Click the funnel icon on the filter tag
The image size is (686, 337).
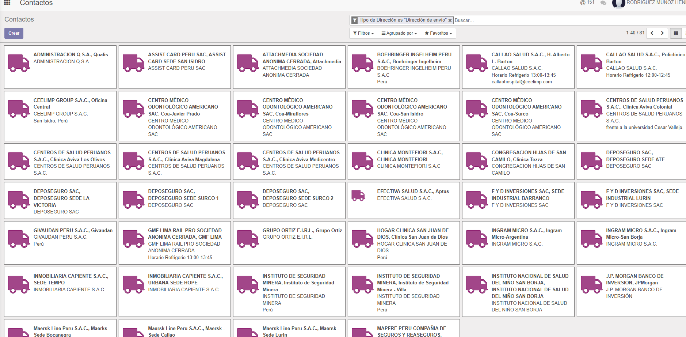pos(355,20)
